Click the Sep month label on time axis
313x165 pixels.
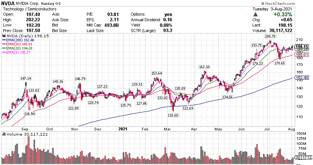click(x=25, y=129)
